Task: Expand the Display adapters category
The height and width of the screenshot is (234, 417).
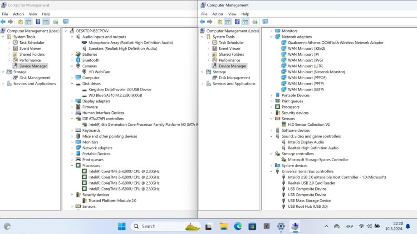Action: pos(72,101)
